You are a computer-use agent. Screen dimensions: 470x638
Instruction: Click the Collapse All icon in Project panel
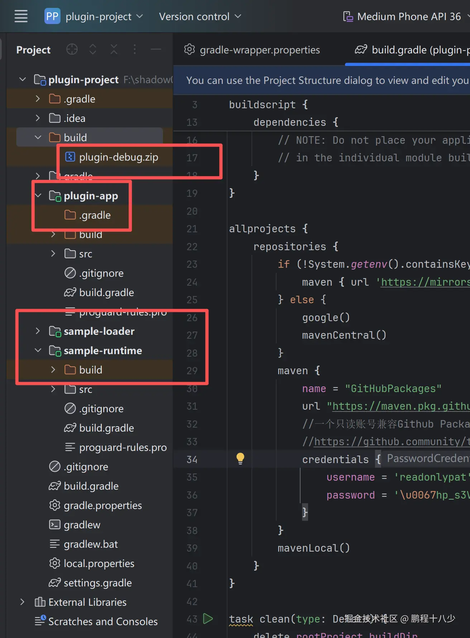114,49
